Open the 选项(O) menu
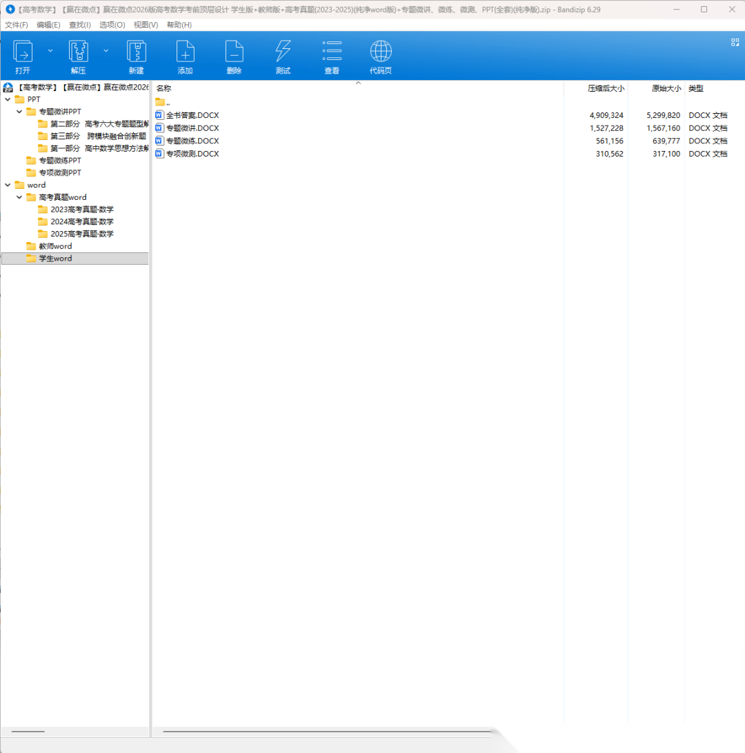The image size is (745, 753). [112, 25]
